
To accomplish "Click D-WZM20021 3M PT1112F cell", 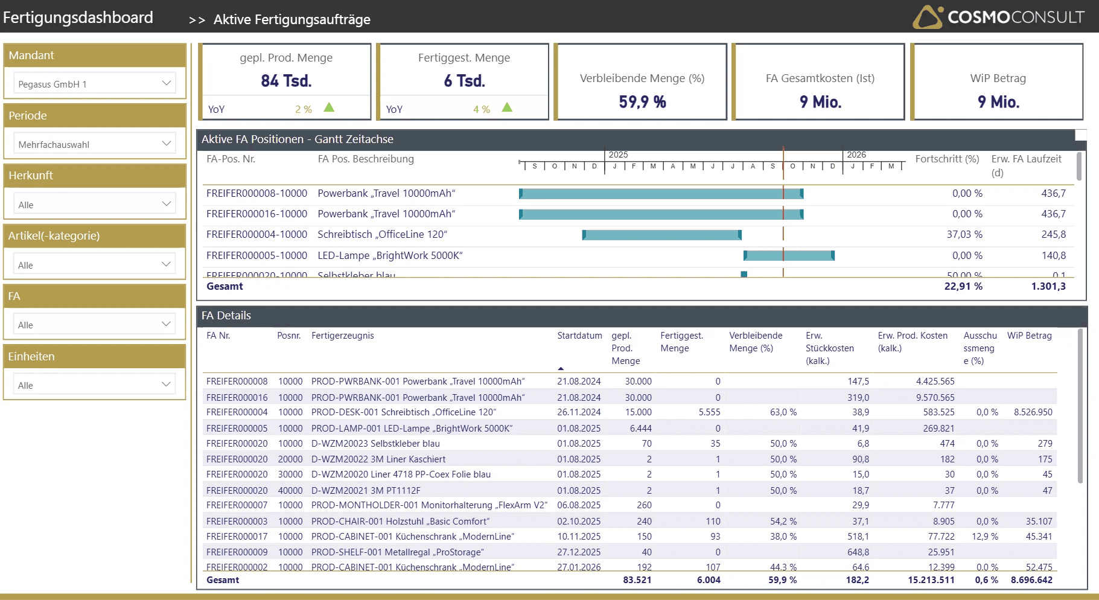I will [x=366, y=491].
